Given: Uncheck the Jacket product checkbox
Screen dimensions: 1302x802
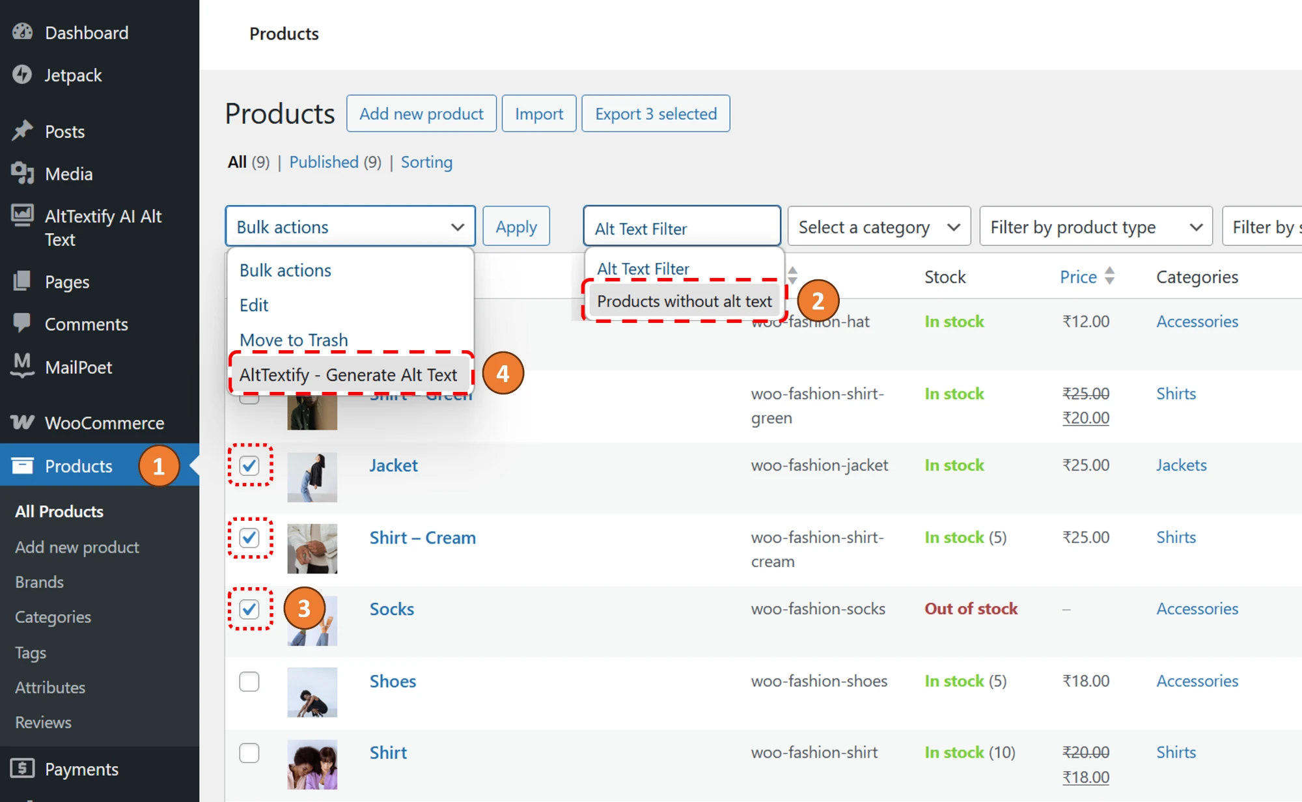Looking at the screenshot, I should 249,465.
